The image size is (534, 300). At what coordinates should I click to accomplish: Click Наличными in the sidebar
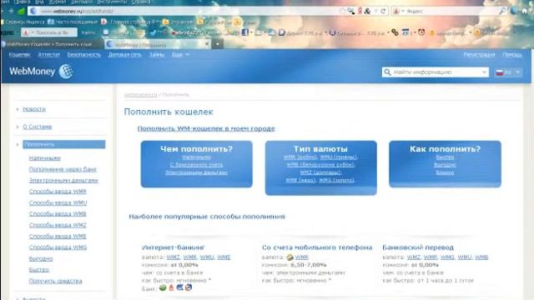[44, 158]
